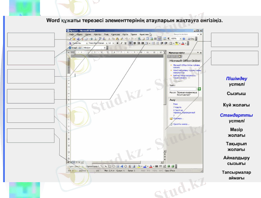Open the Line Spacing dropdown arrow
This screenshot has height=198, width=261.
pos(149,43)
